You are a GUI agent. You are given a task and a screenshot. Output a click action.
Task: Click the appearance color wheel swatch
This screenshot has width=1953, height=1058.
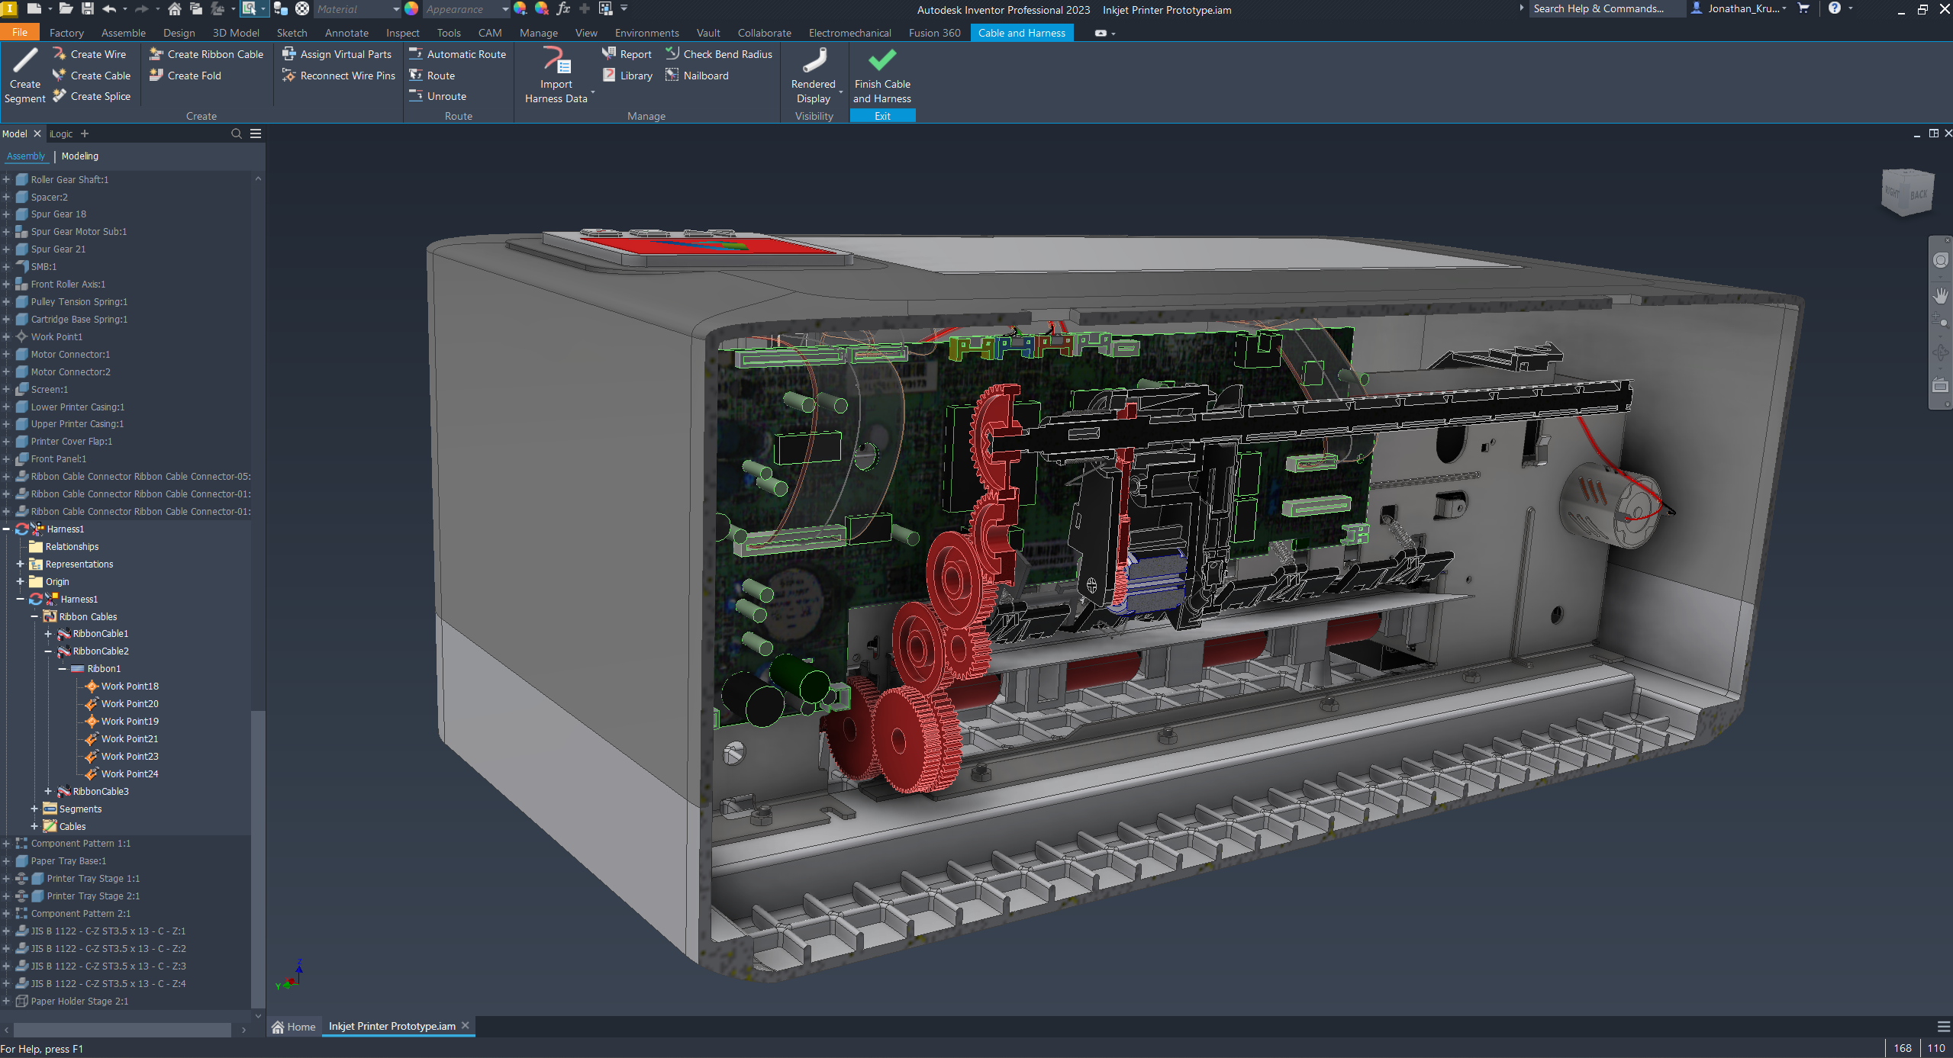pyautogui.click(x=411, y=9)
